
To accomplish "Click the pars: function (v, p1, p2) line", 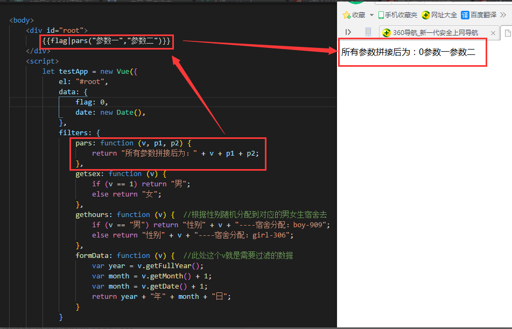I will [x=134, y=143].
